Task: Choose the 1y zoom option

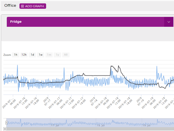Action: [57, 55]
